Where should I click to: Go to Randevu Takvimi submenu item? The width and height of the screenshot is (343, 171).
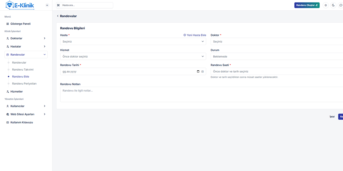pos(23,70)
